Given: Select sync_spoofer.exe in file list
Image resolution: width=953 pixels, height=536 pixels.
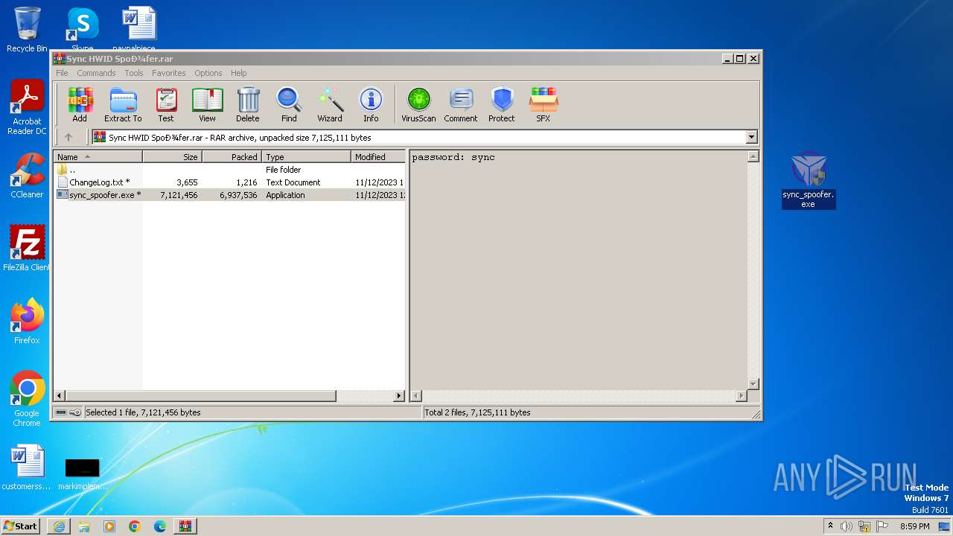Looking at the screenshot, I should click(x=230, y=195).
